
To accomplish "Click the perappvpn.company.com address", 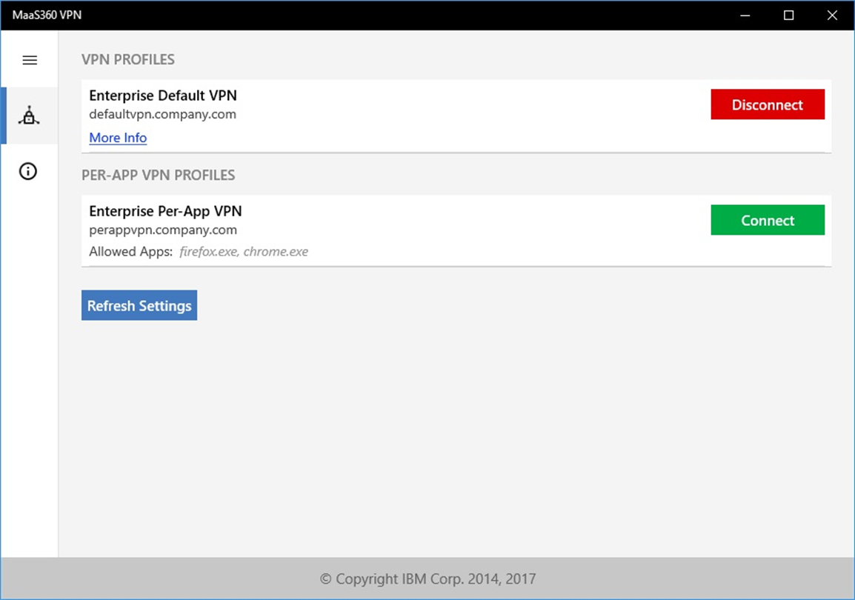I will 163,230.
